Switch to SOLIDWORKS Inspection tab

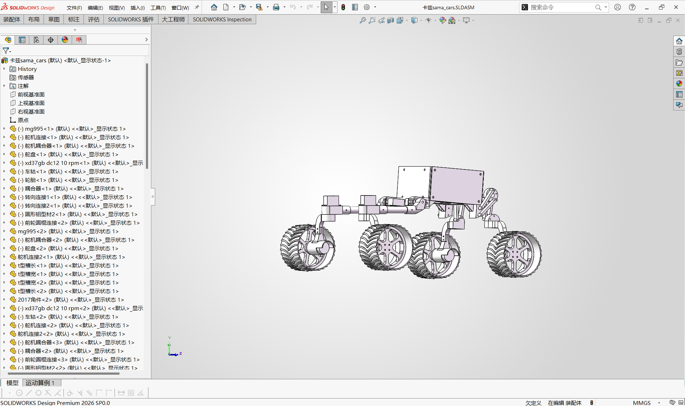(x=222, y=20)
